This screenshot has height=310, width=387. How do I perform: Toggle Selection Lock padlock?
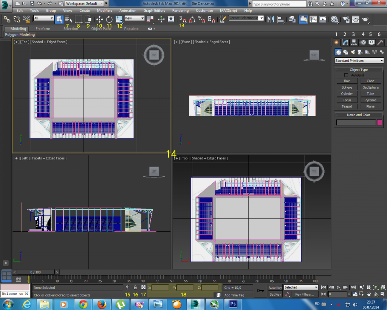(x=135, y=287)
